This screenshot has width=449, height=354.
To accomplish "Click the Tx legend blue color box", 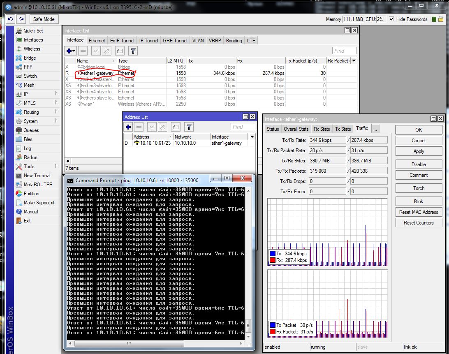I will click(x=273, y=254).
